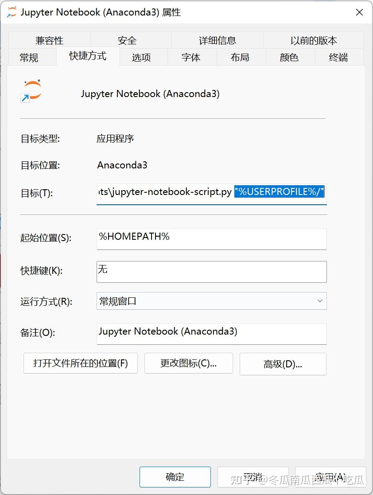Screen dimensions: 373x495
Task: Open the 安全 tab
Action: 127,40
